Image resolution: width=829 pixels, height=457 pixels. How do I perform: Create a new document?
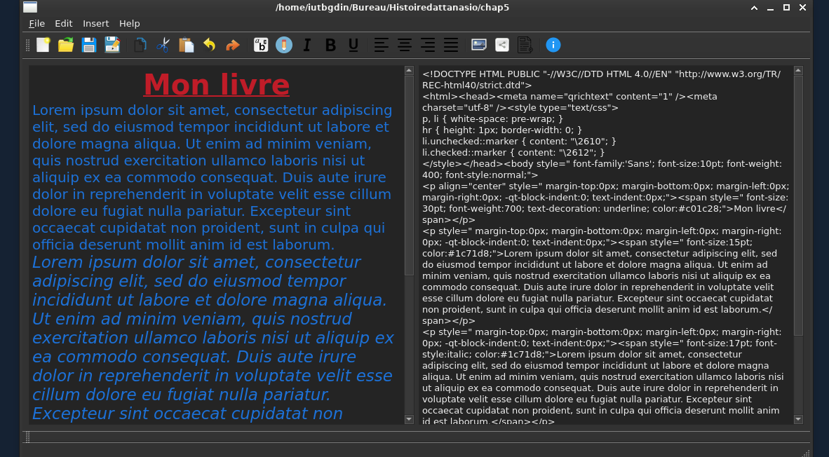tap(43, 45)
